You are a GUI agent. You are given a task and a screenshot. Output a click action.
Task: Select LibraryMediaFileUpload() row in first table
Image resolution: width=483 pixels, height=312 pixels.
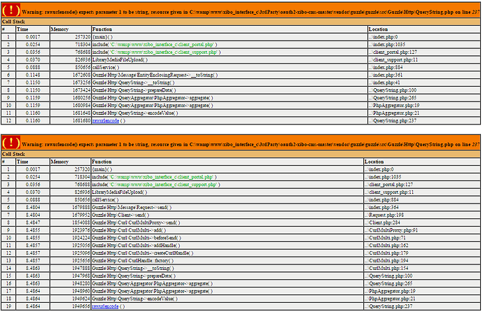[x=241, y=59]
